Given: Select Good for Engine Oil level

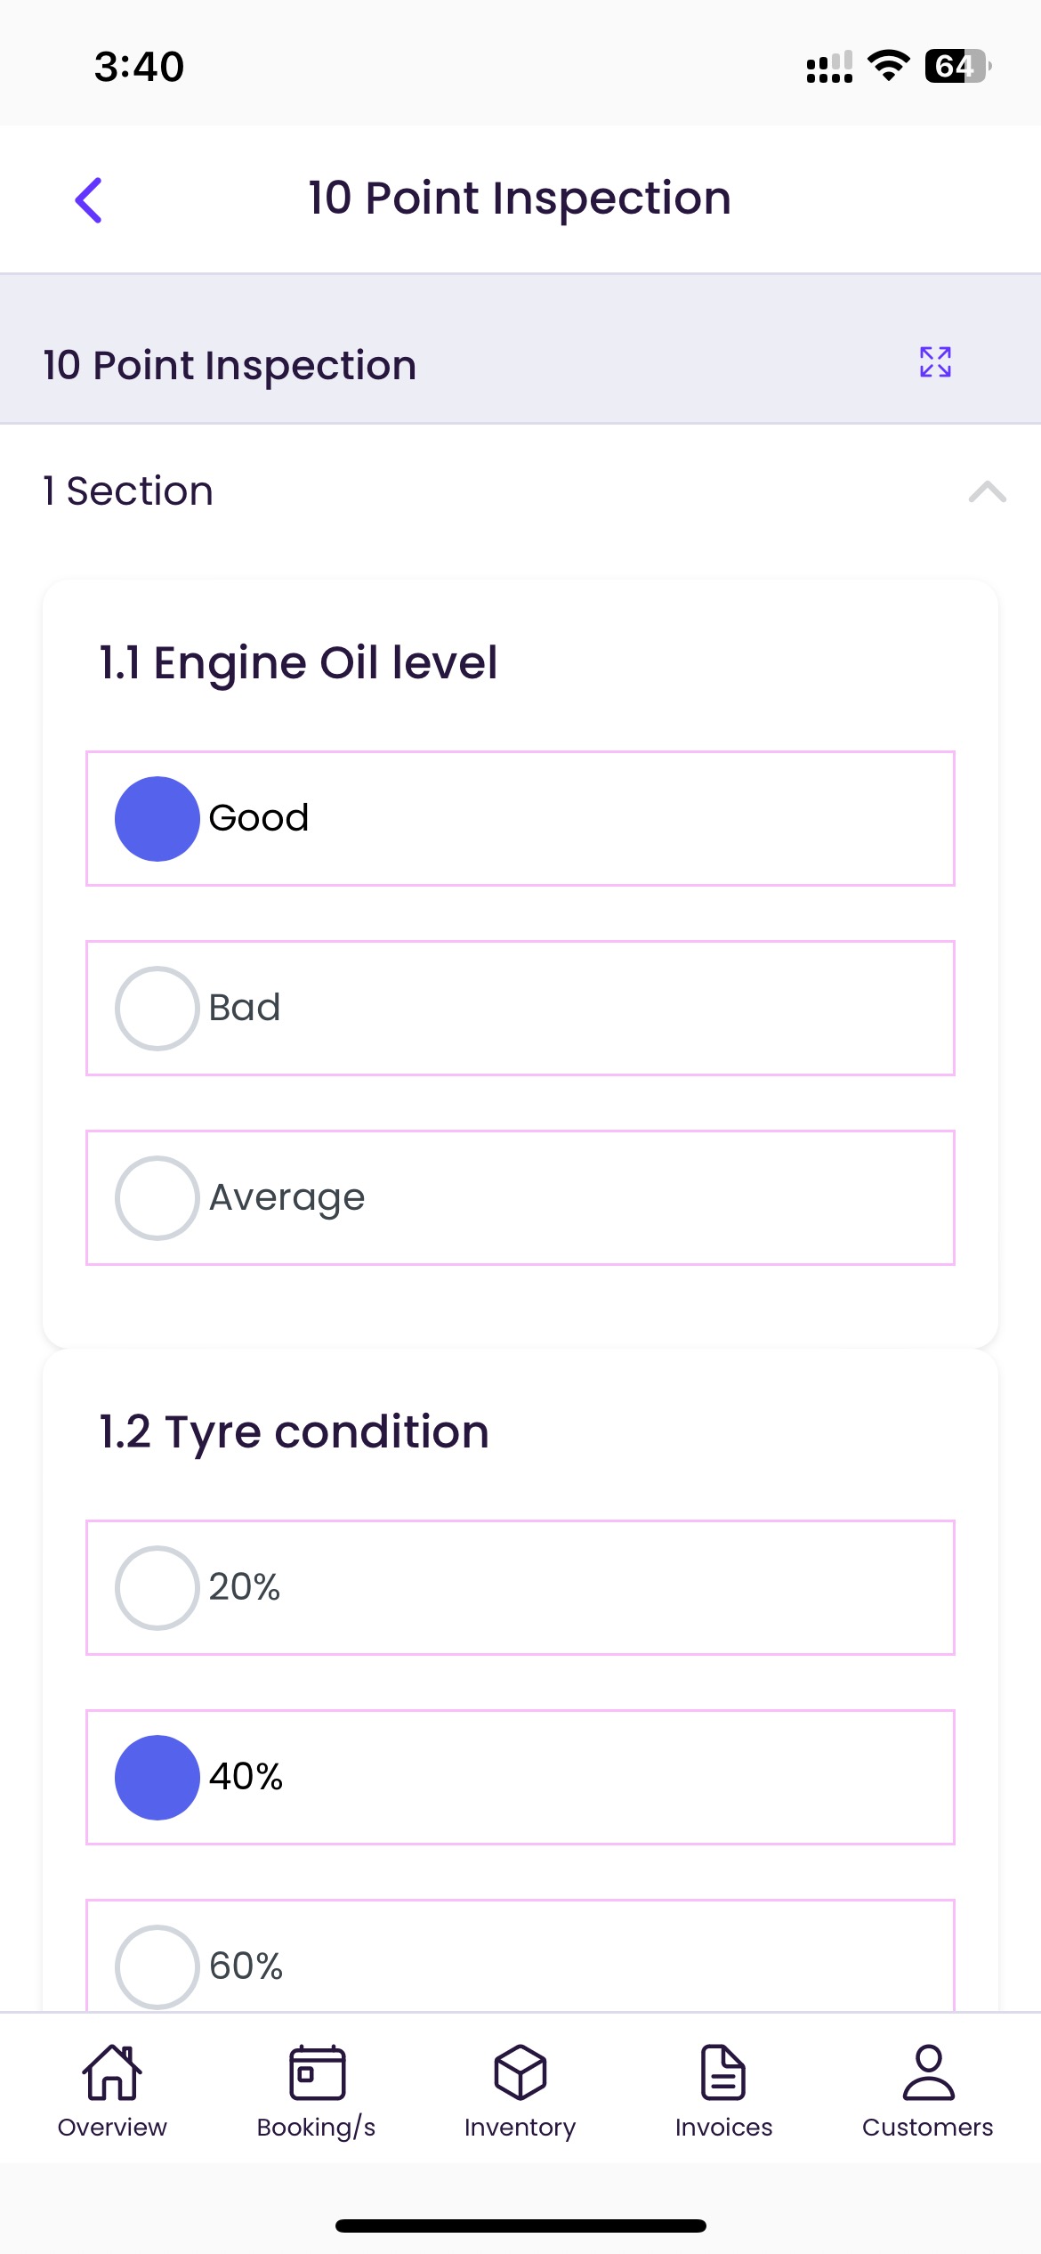Looking at the screenshot, I should tap(157, 819).
